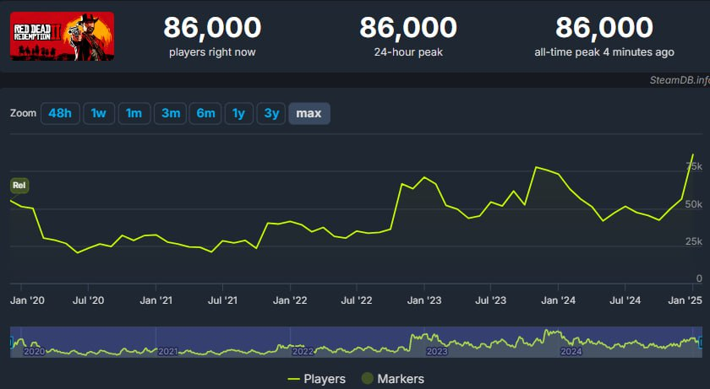
Task: Grab the right navigator range handle
Action: tap(702, 343)
